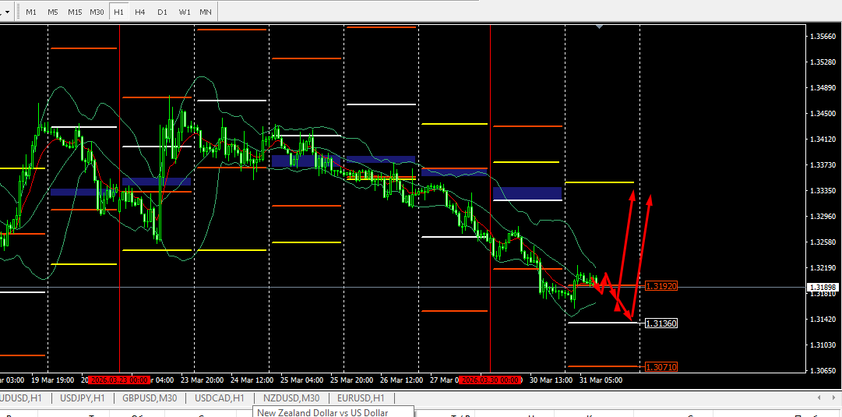This screenshot has height=417, width=842.
Task: Click the 1.32580 value on price scale
Action: 824,242
